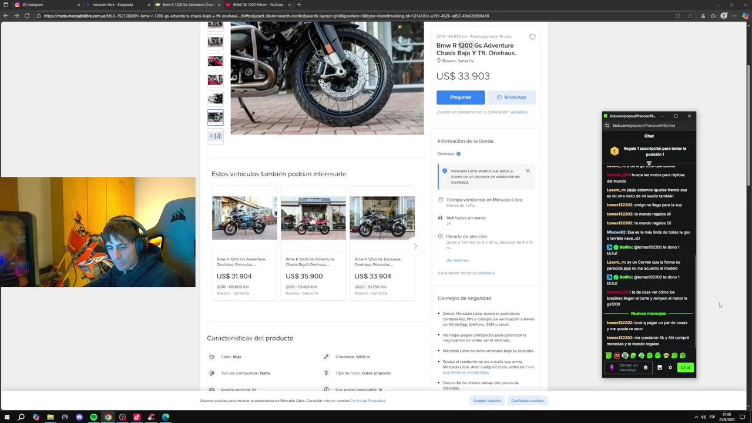Accept cookies with the Aceptar cookies button
This screenshot has width=752, height=423.
click(487, 401)
